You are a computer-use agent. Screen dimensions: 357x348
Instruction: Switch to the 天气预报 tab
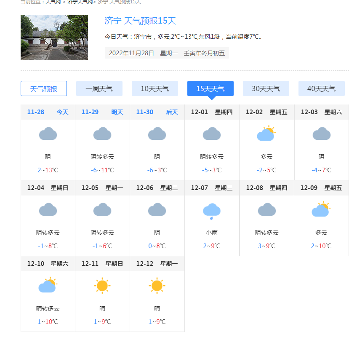click(x=44, y=88)
